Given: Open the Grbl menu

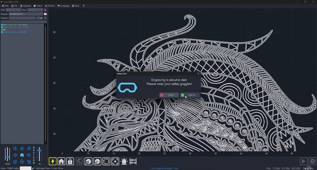Looking at the screenshot, I should 5,6.
